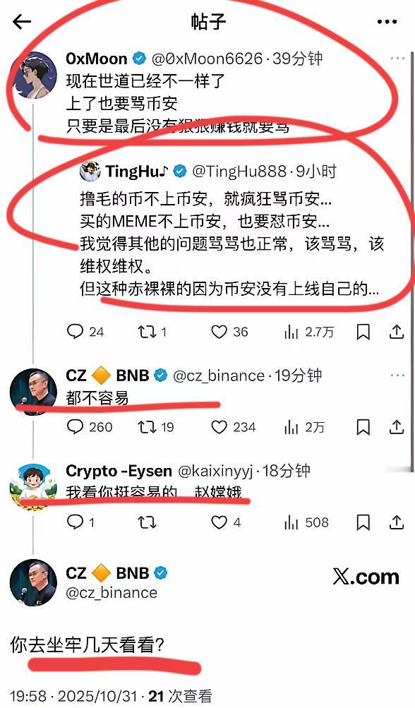Like CZ's reply showing 234 likes
This screenshot has height=708, width=415.
(233, 427)
